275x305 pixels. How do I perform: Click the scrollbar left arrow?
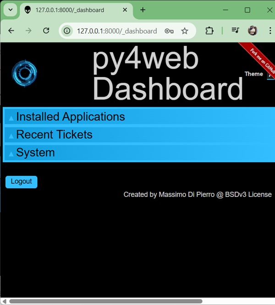pyautogui.click(x=4, y=301)
